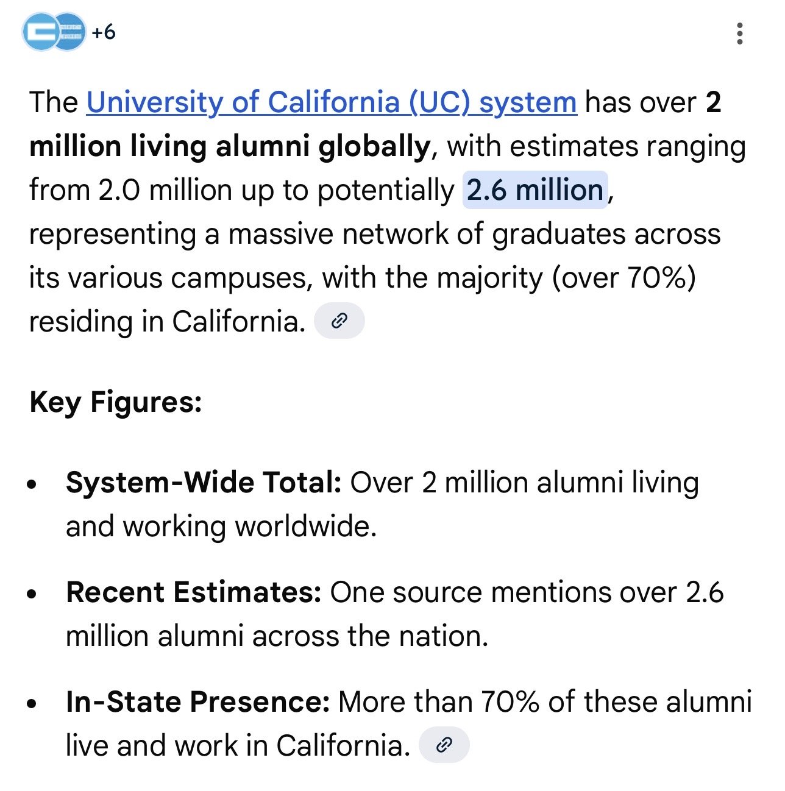Viewport: 785px width, 791px height.
Task: Click the bullet before Recent Estimates
Action: [x=32, y=594]
